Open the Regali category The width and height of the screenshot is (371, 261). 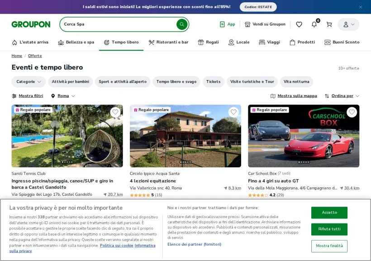click(208, 42)
